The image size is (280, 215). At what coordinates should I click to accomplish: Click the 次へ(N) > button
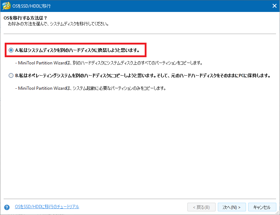232,207
